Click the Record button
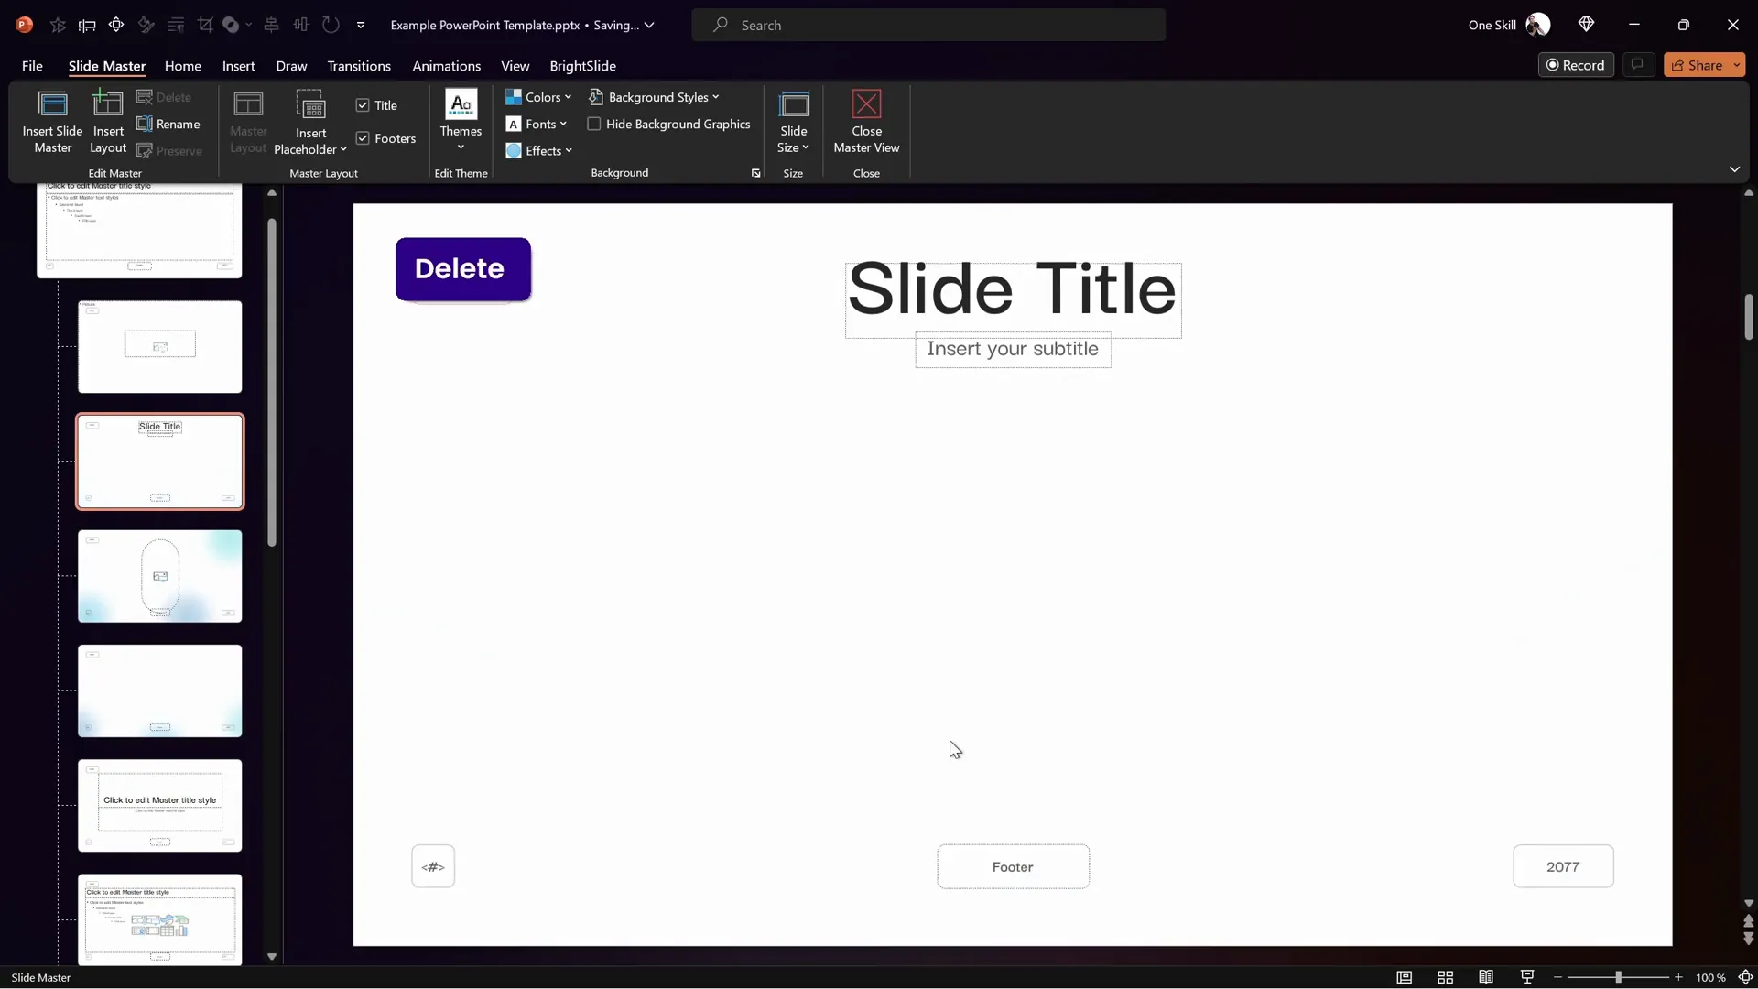The image size is (1758, 989). click(x=1575, y=65)
